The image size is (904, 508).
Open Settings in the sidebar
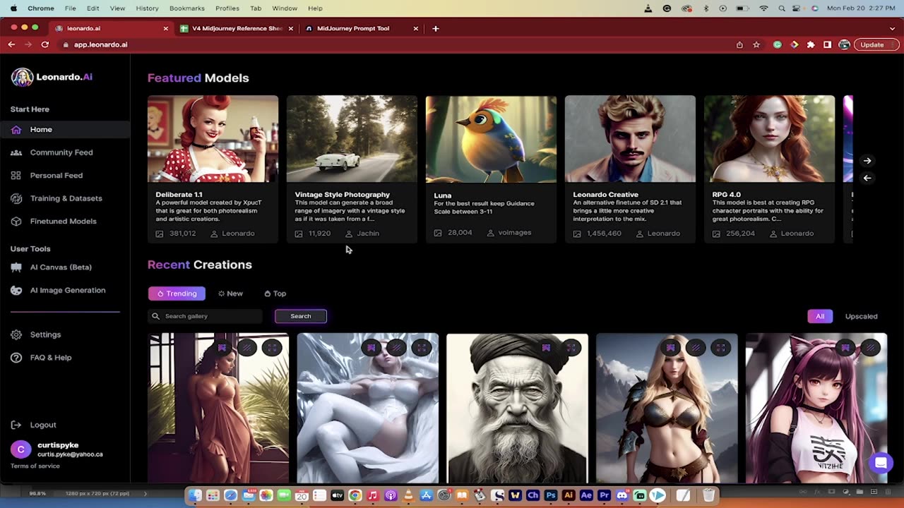[x=45, y=334]
